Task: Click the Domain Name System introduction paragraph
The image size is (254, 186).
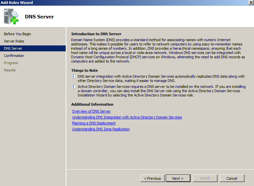Action: tap(158, 50)
